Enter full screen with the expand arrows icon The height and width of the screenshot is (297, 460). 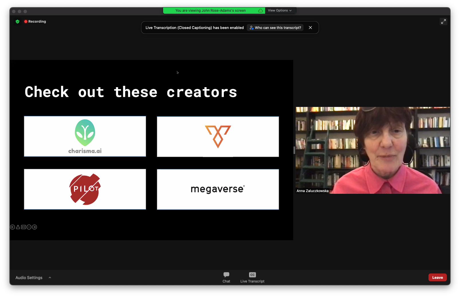443,22
